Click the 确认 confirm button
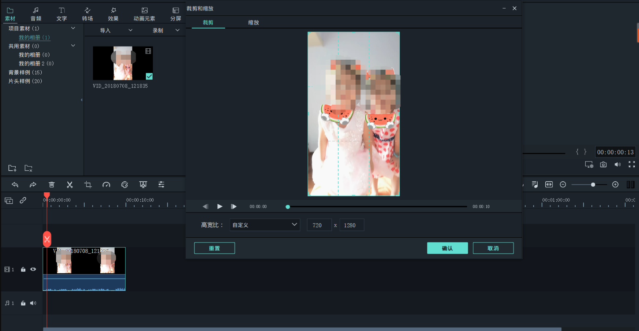 447,248
